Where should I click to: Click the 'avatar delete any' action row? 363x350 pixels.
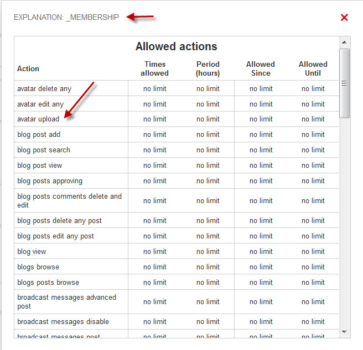click(44, 88)
